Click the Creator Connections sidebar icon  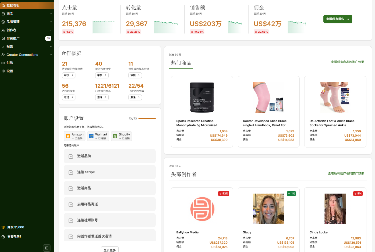coord(3,55)
